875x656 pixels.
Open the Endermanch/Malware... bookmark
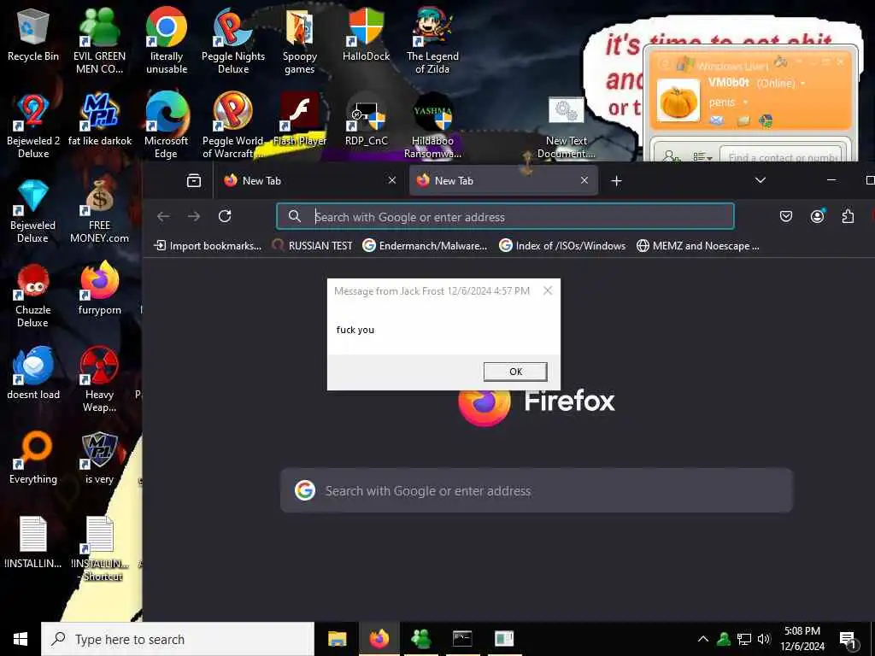pyautogui.click(x=425, y=245)
